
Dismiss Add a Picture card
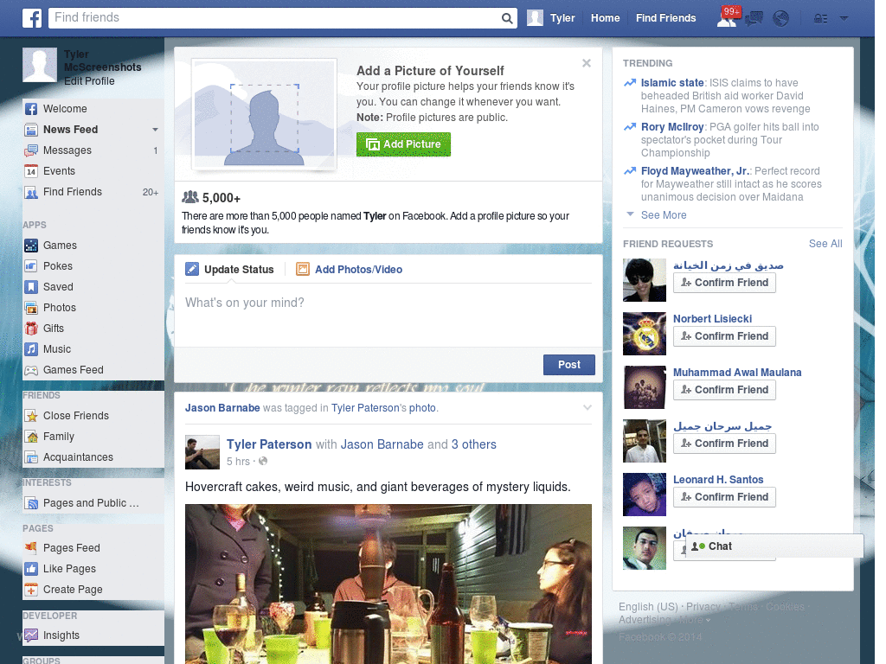587,63
